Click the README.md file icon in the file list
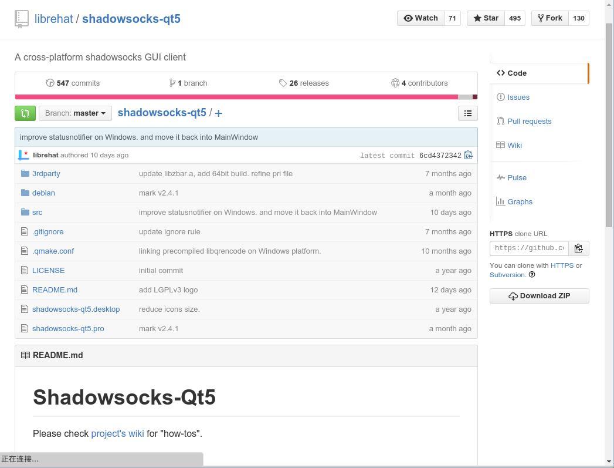The image size is (614, 468). tap(25, 289)
